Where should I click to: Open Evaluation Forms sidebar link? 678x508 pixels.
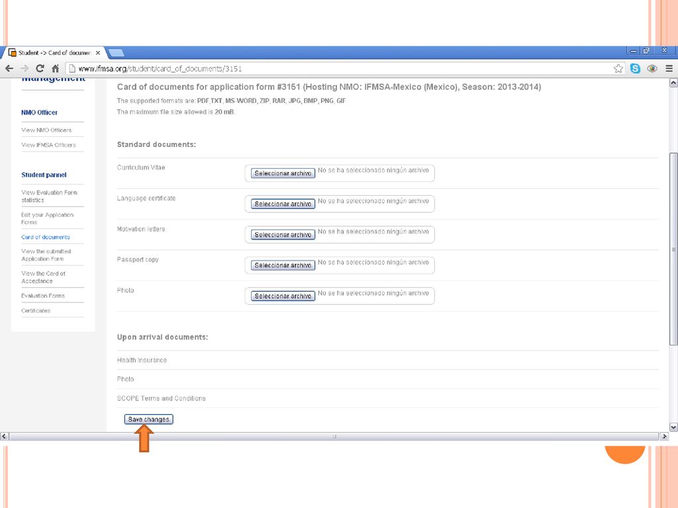coord(43,296)
